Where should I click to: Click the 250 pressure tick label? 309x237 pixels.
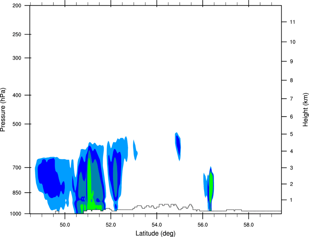coord(17,34)
